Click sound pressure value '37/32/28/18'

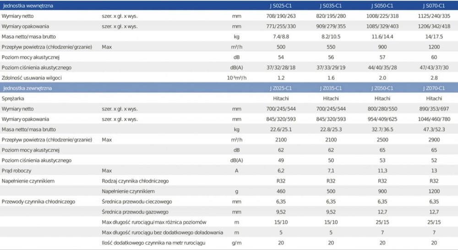281,67
